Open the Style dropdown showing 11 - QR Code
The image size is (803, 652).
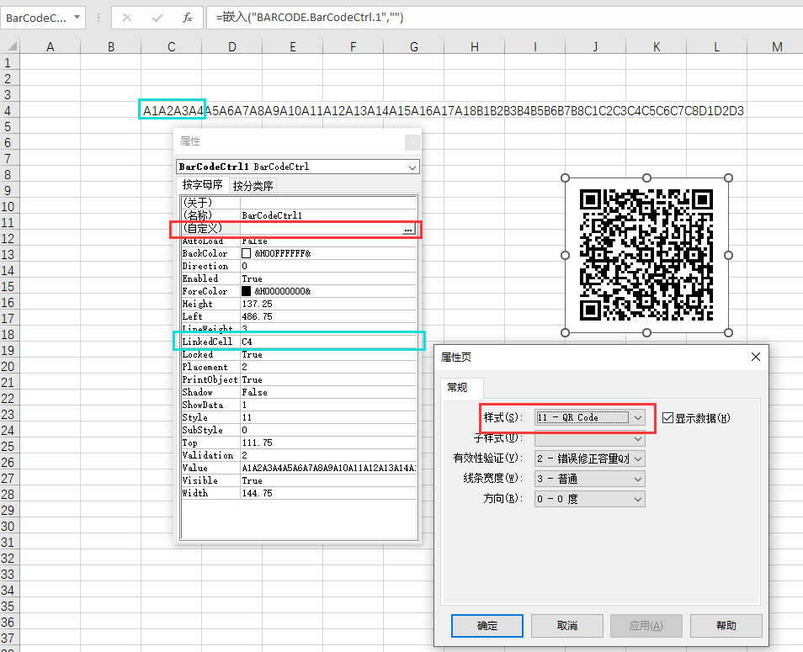point(638,417)
